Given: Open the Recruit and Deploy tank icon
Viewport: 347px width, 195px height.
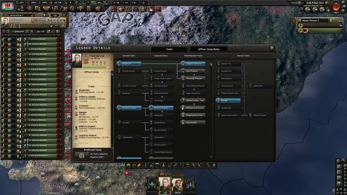Looking at the screenshot, I should 81,9.
